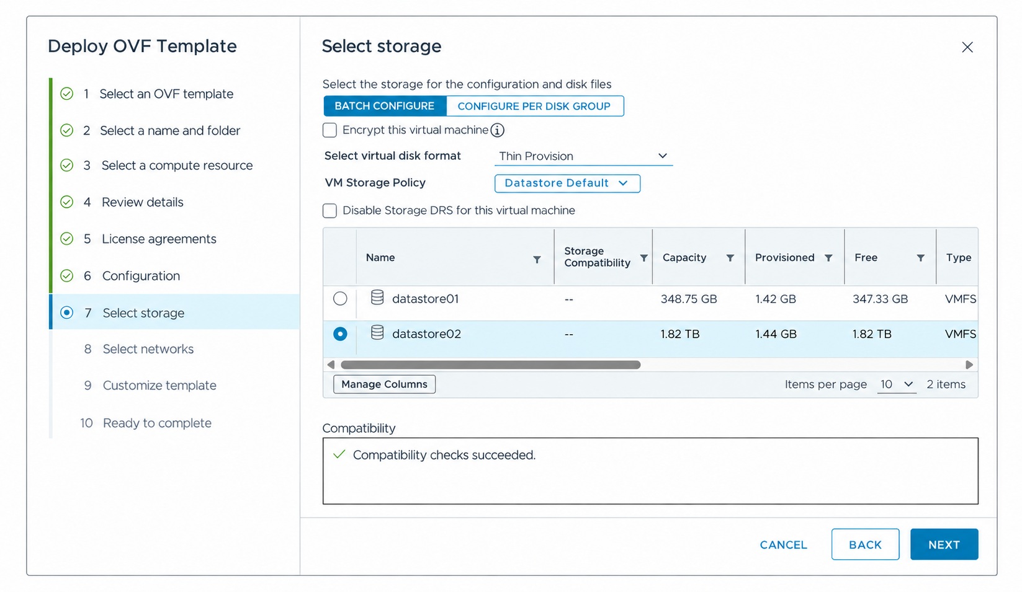
Task: Click the 2 items count text
Action: [x=946, y=384]
